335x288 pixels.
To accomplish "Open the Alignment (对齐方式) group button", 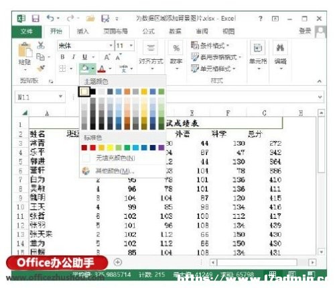I will 151,55.
